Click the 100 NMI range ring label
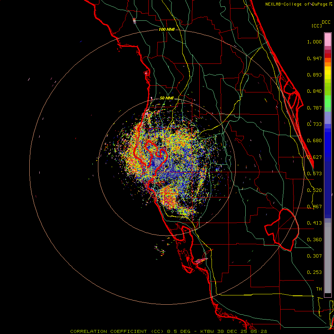Viewport: 334px width, 334px height. click(167, 29)
